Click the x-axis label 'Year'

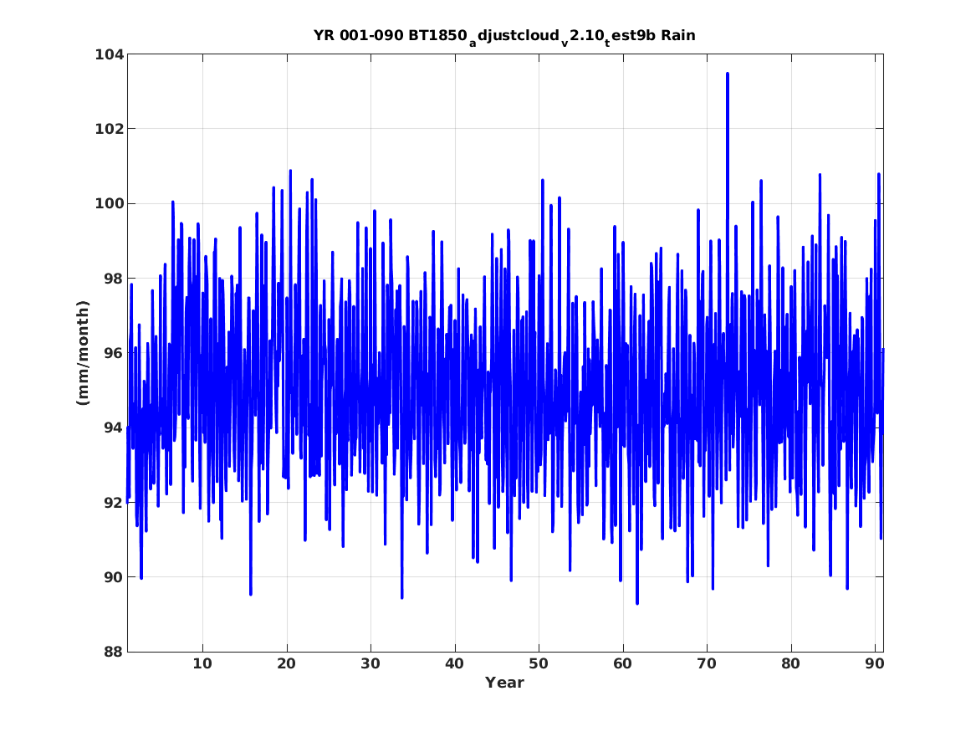[504, 683]
